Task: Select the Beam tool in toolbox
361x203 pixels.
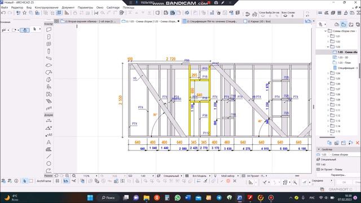Action: point(49,58)
